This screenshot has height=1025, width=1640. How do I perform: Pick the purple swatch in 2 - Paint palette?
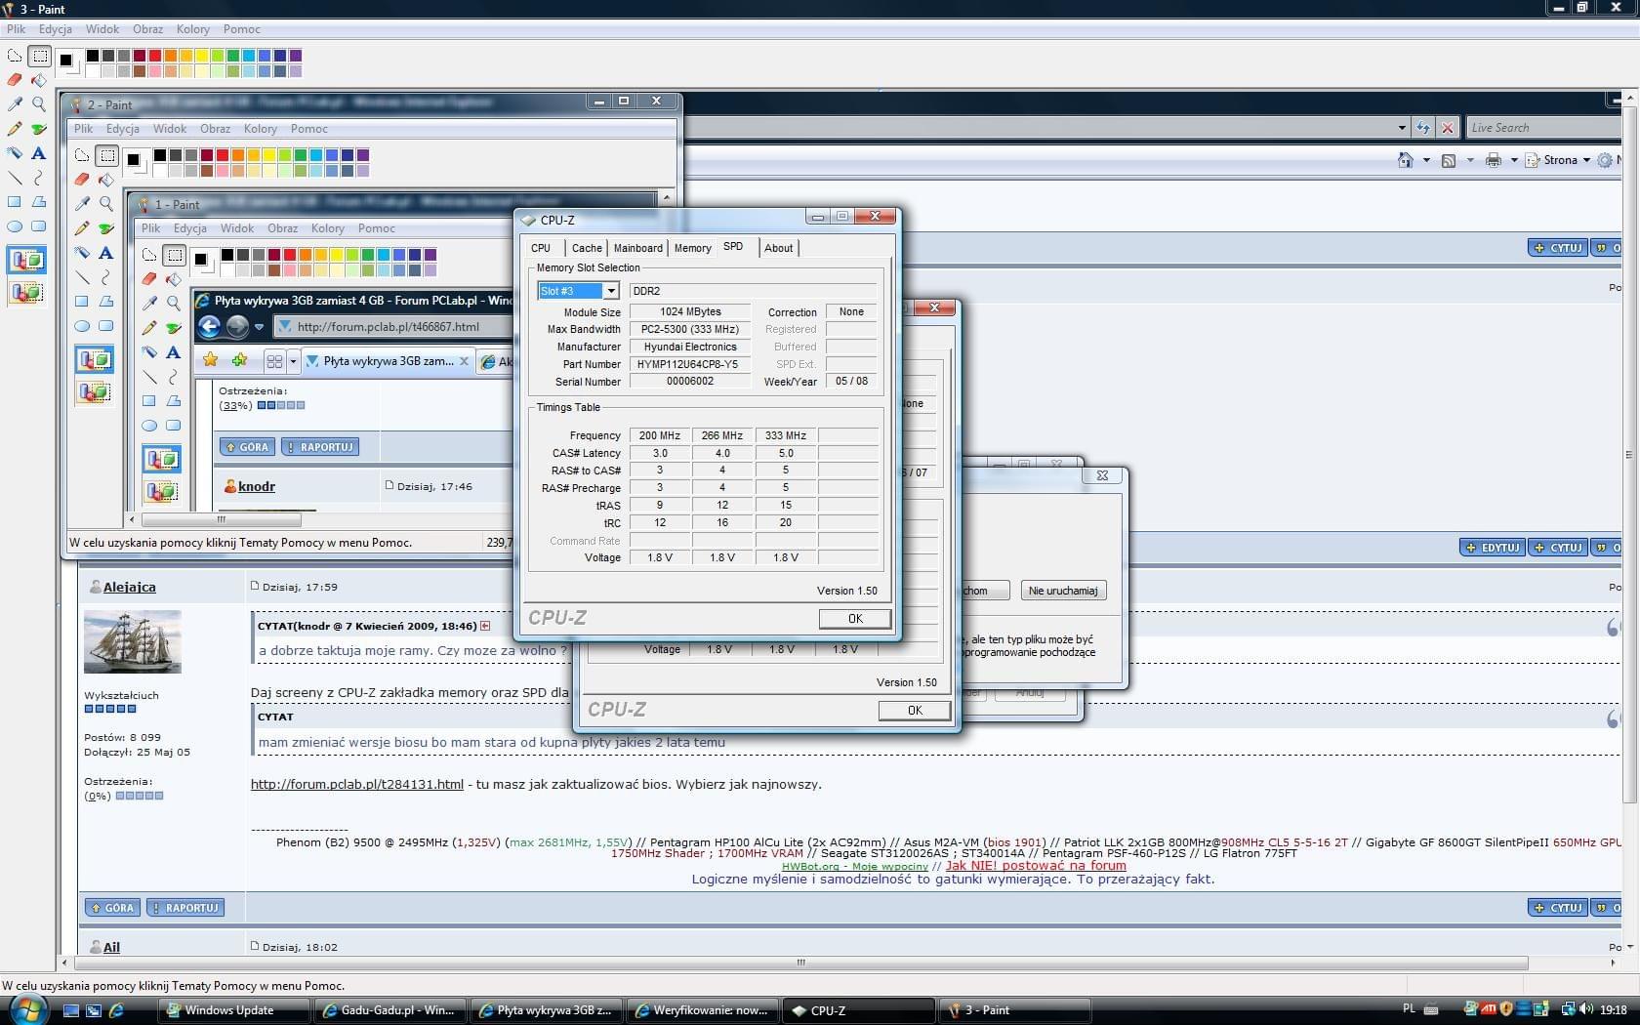coord(363,155)
